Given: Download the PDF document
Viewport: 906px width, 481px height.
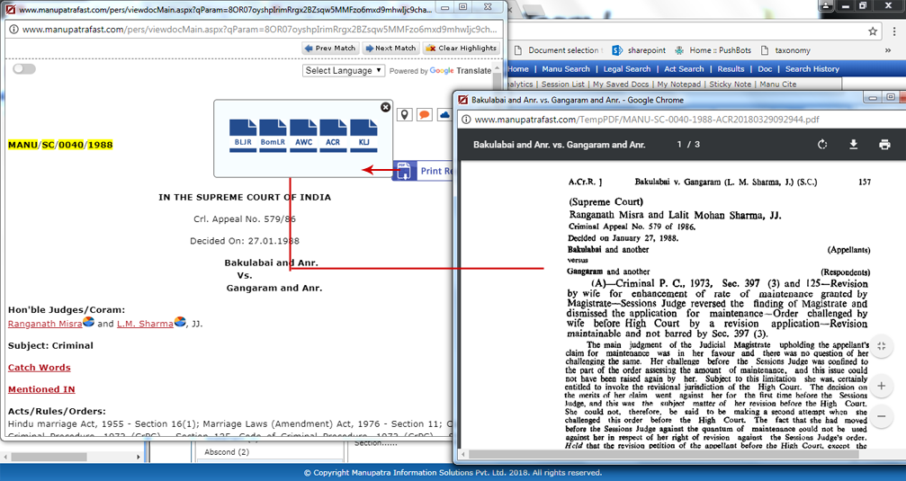Looking at the screenshot, I should click(x=854, y=145).
